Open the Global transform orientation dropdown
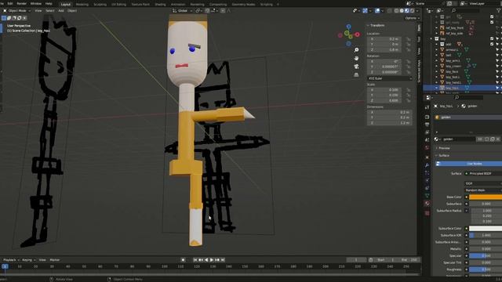Screen dimensions: 502x282 pos(183,10)
